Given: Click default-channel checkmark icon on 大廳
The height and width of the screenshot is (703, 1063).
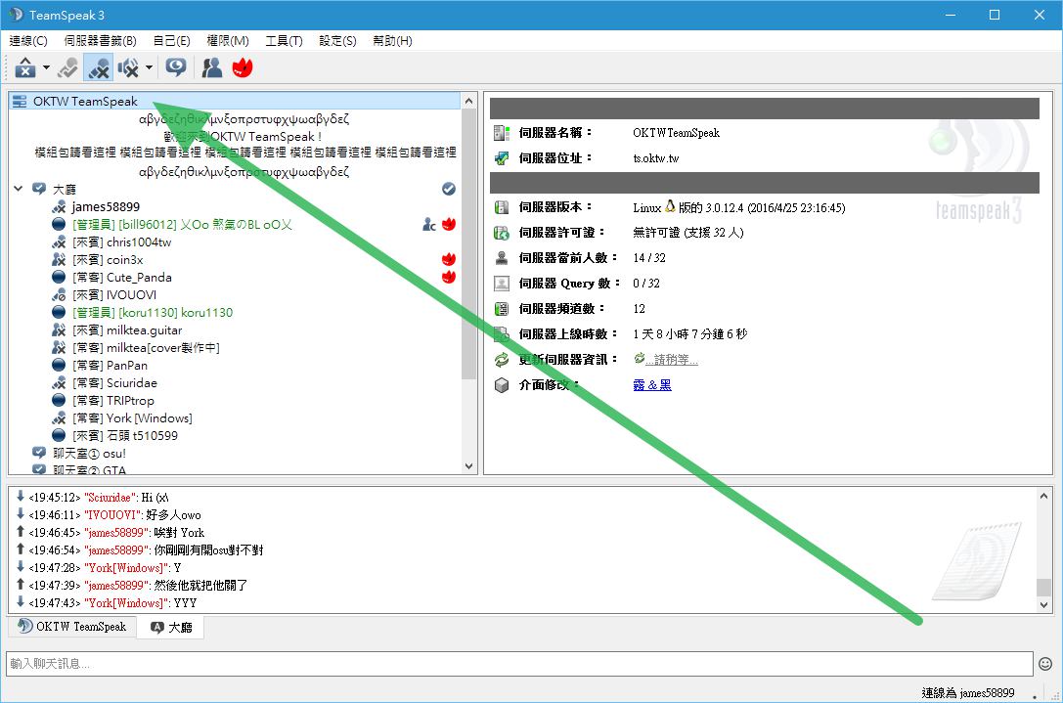Looking at the screenshot, I should point(449,189).
